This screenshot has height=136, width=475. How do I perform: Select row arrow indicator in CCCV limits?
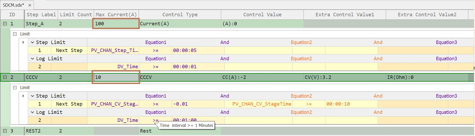(23, 96)
